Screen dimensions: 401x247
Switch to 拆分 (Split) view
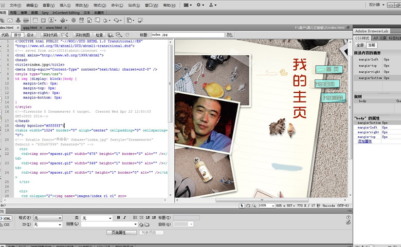click(x=17, y=35)
